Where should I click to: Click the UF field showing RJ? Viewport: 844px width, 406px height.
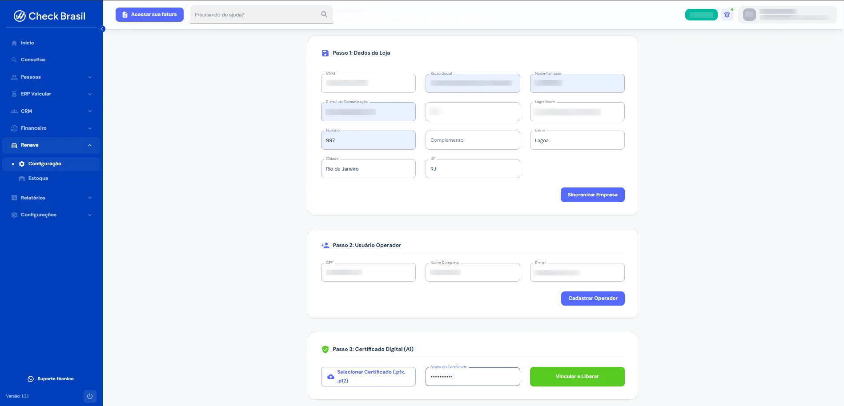[473, 168]
